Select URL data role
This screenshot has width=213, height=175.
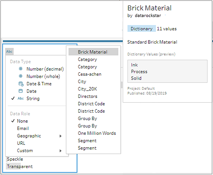(x=21, y=143)
